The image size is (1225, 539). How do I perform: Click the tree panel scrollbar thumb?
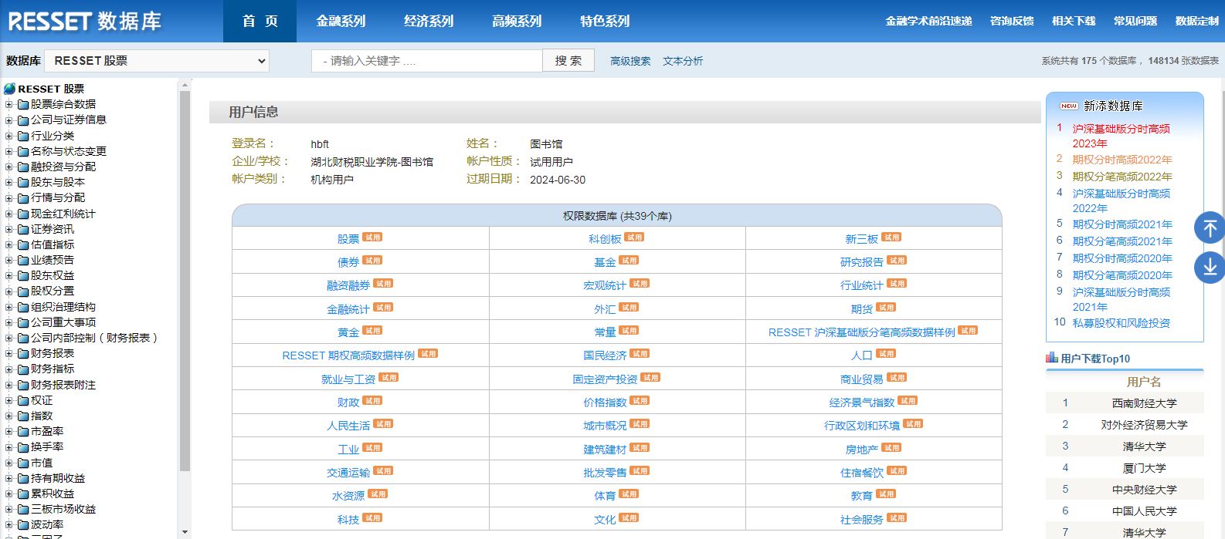click(x=185, y=281)
